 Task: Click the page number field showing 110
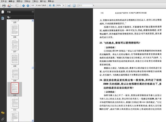33,6
